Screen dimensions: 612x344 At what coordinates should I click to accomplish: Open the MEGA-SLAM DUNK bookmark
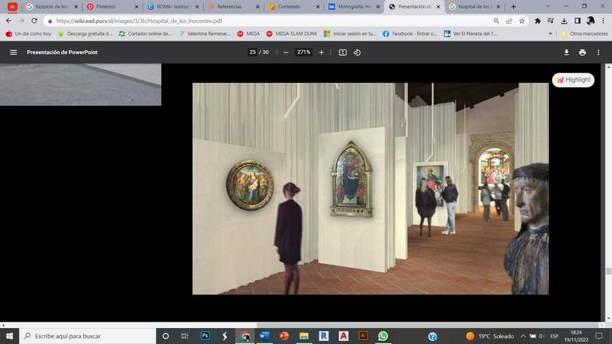click(x=292, y=34)
